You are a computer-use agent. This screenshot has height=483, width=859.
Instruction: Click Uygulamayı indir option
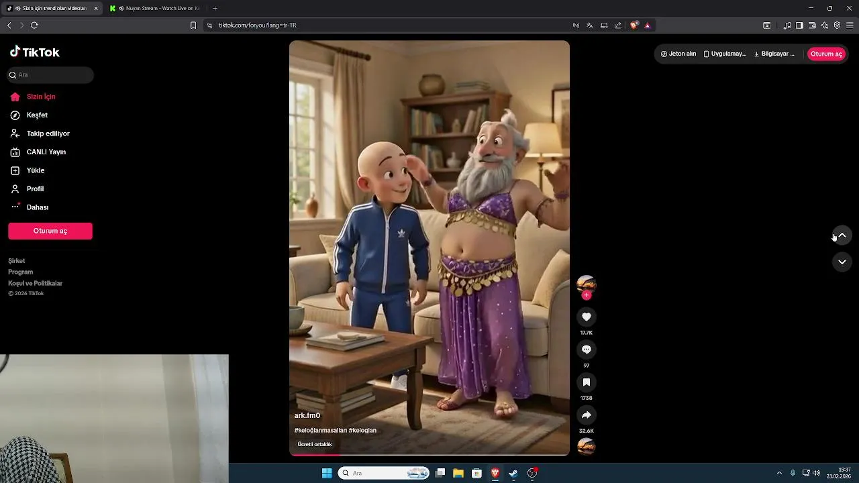coord(725,54)
